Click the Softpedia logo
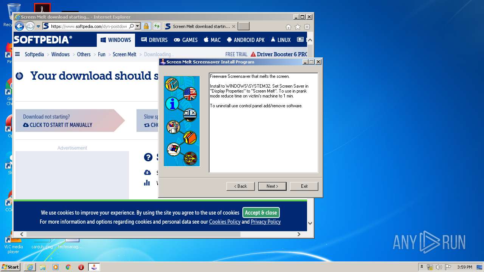484x272 pixels. [43, 40]
